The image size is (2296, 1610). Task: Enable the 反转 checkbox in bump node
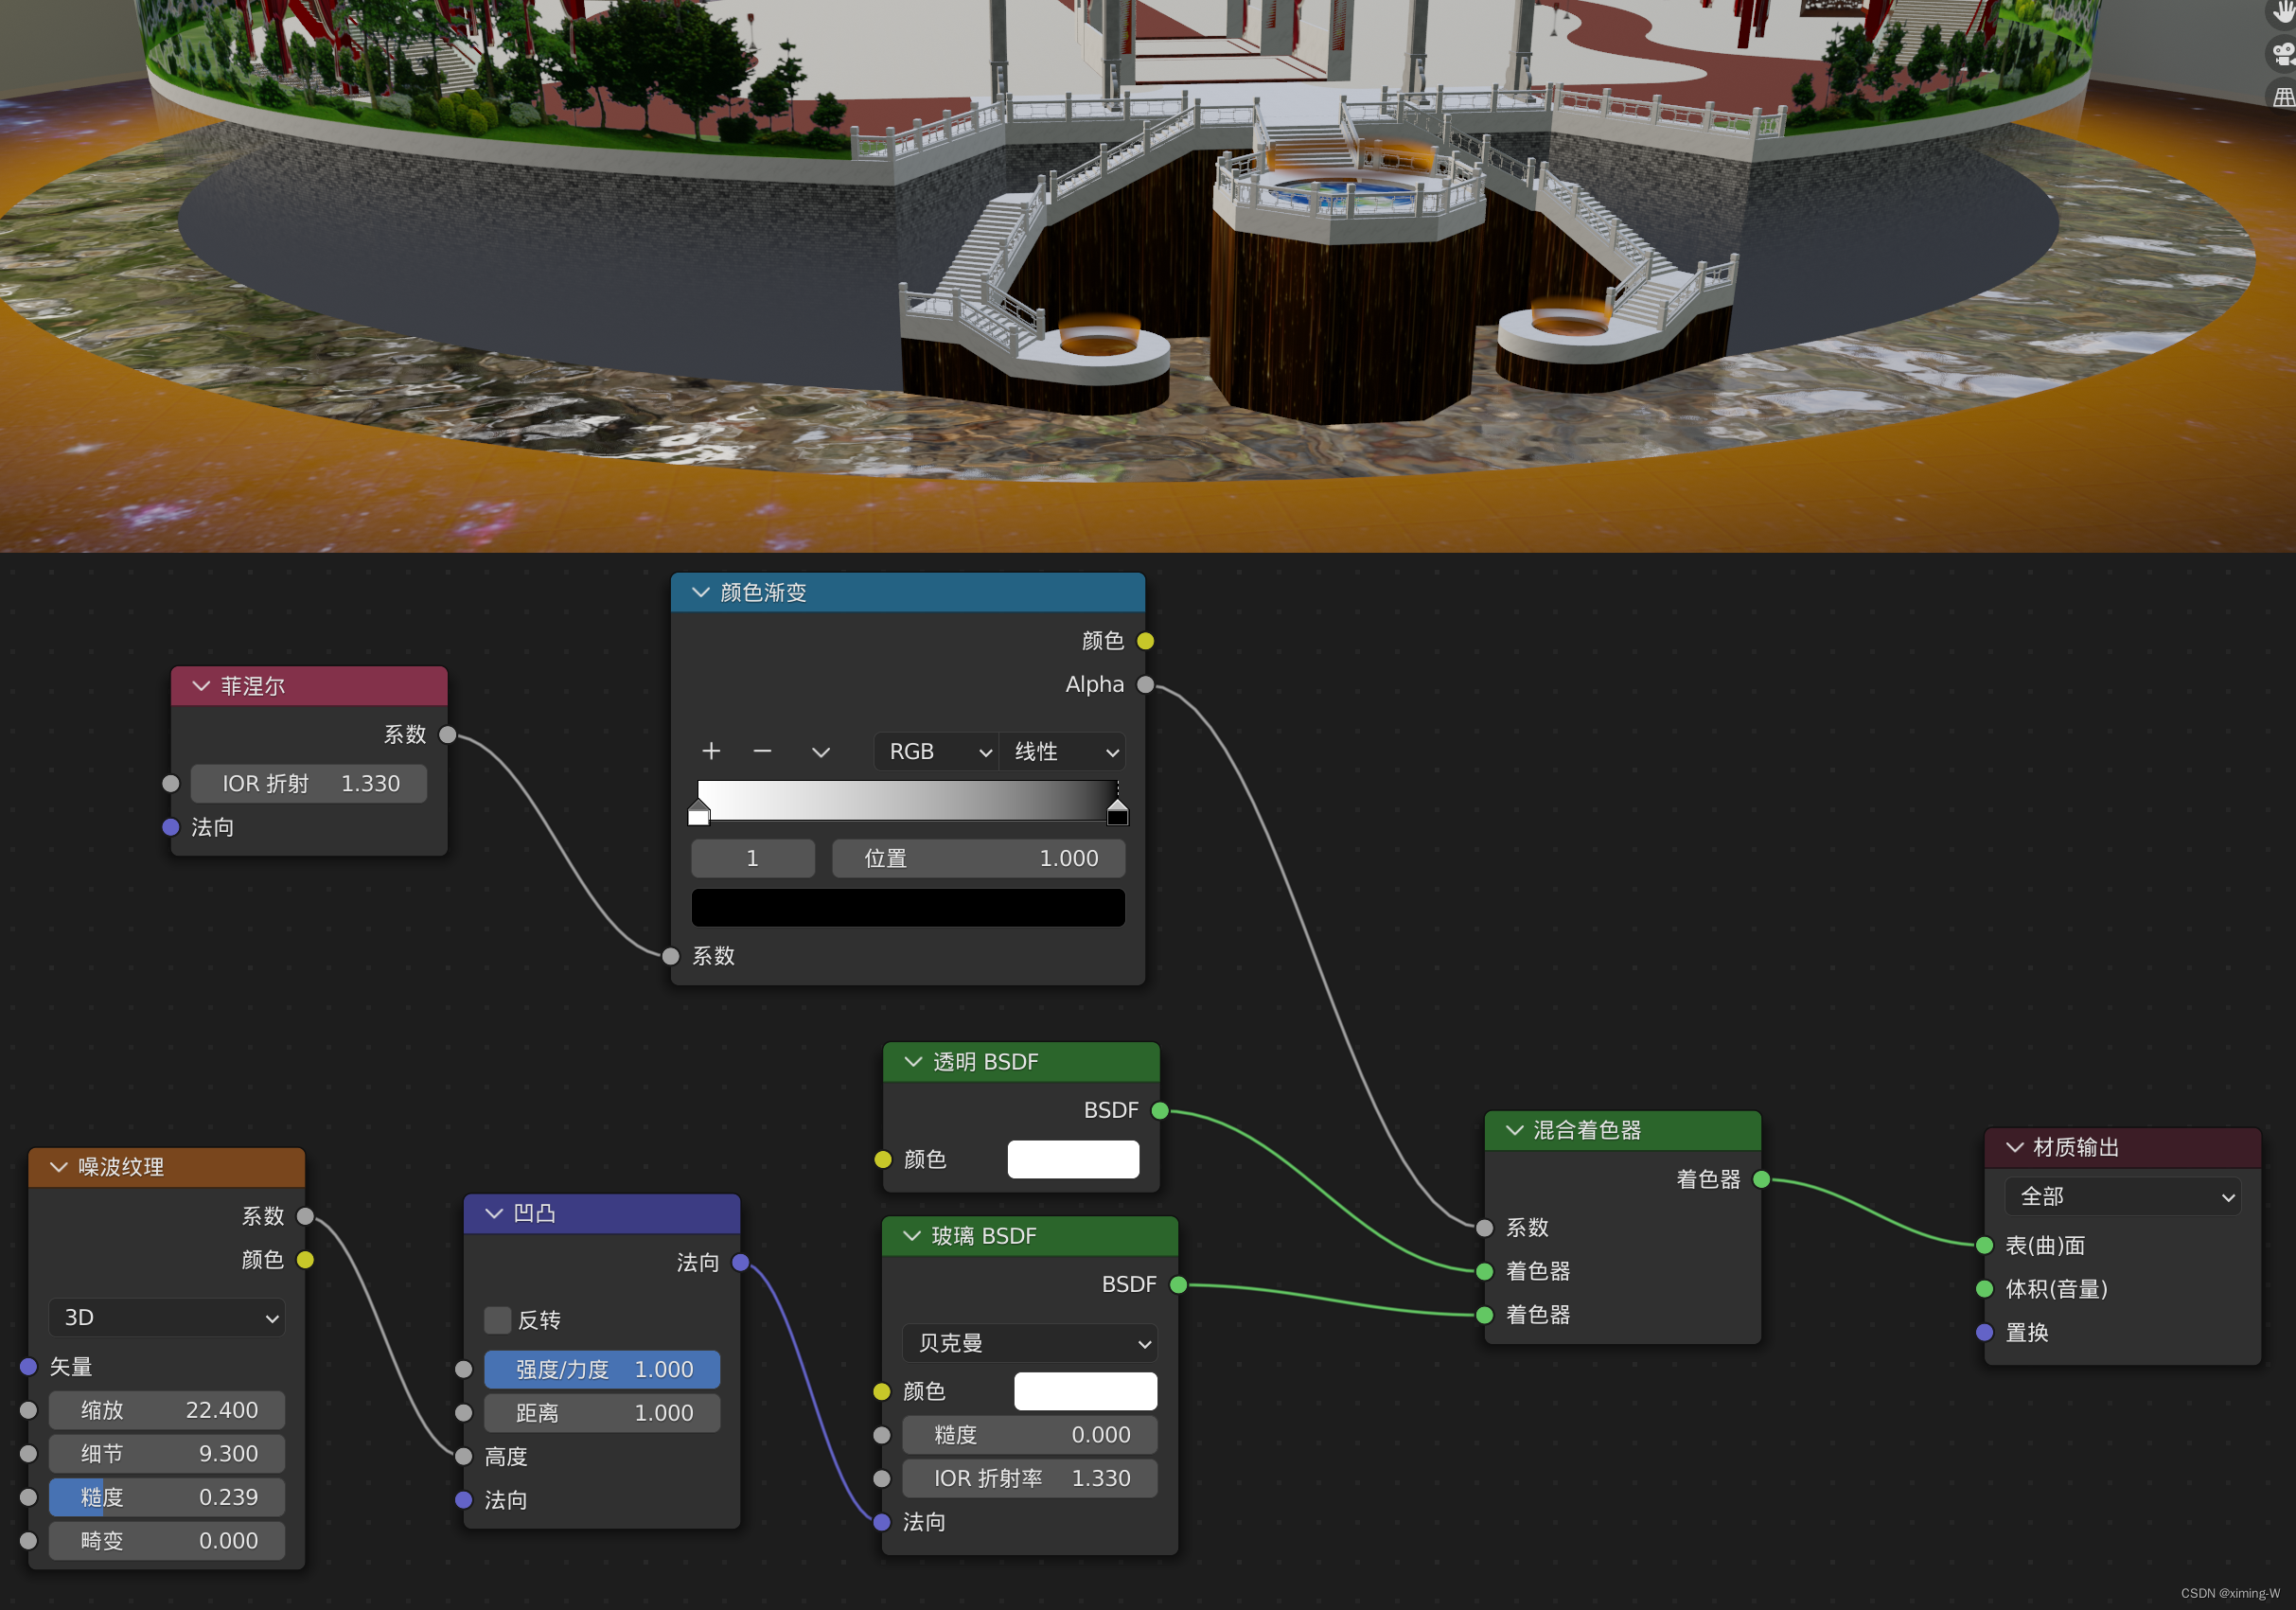click(497, 1320)
